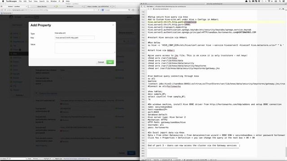Viewport: 287px width, 161px height.
Task: Click TextWrangler's next document arrow
Action: pyautogui.click(x=151, y=9)
